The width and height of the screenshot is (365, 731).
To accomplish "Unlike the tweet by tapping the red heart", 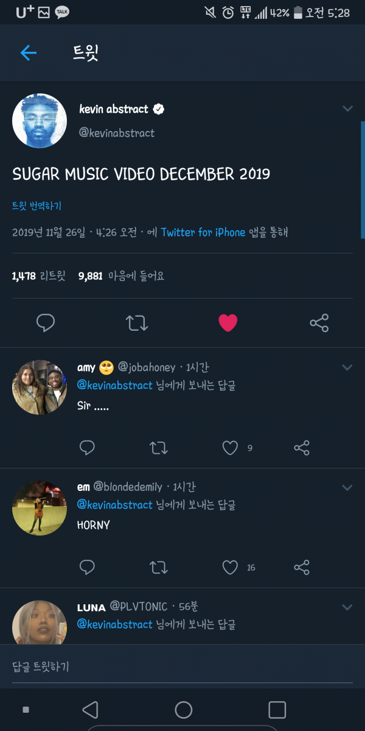I will (x=228, y=323).
